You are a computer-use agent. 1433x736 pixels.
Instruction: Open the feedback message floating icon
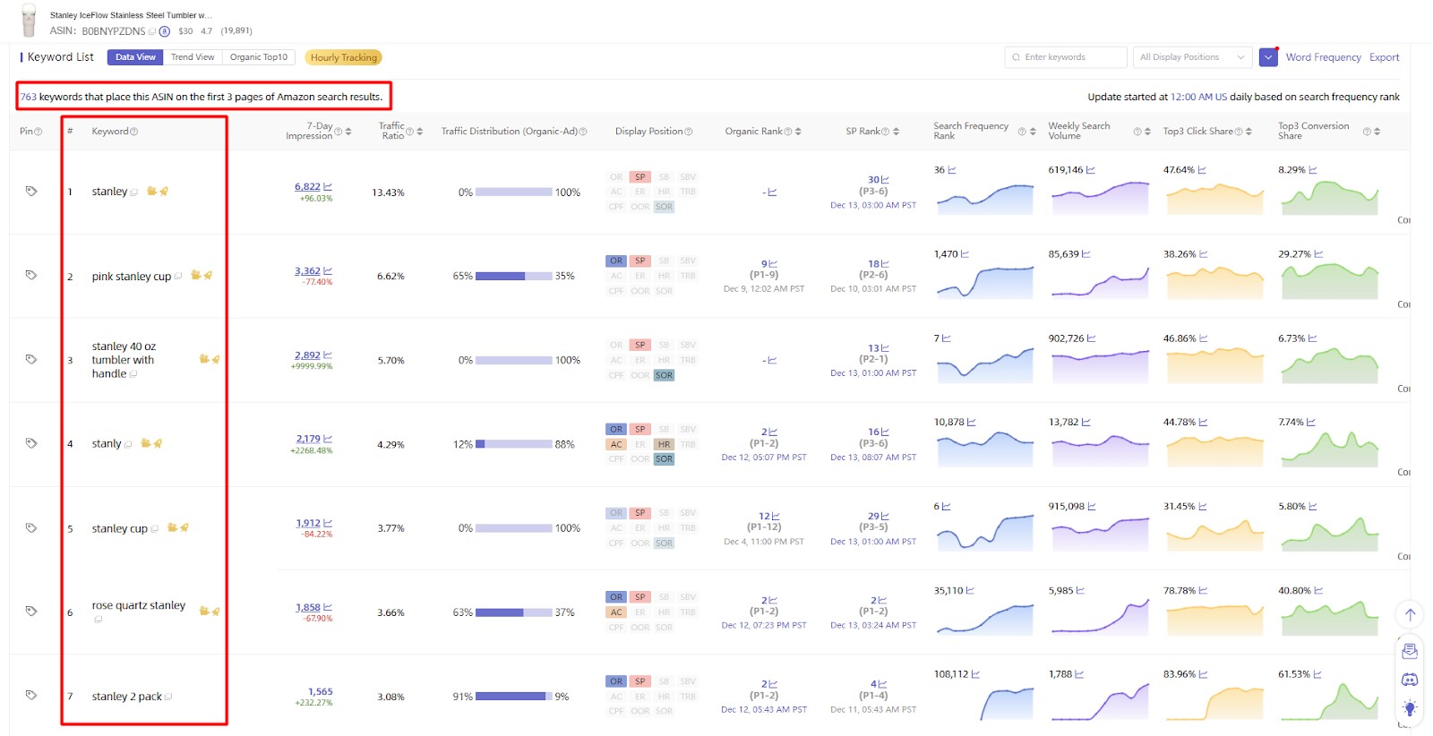(1410, 651)
